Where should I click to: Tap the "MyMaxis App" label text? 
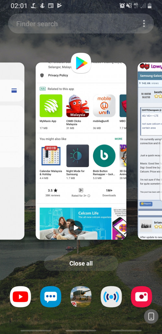[x=48, y=121]
